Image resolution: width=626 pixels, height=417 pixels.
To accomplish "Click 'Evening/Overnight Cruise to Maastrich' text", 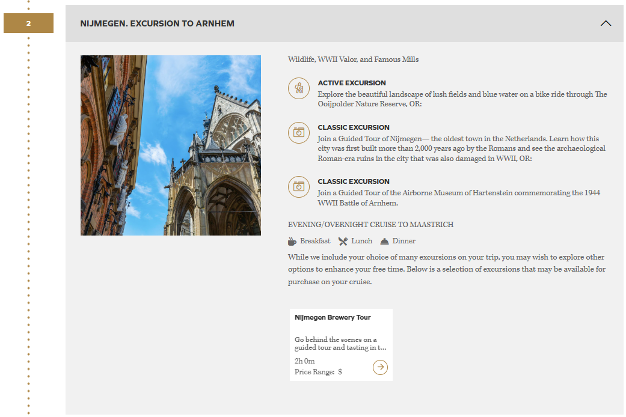I will (370, 225).
